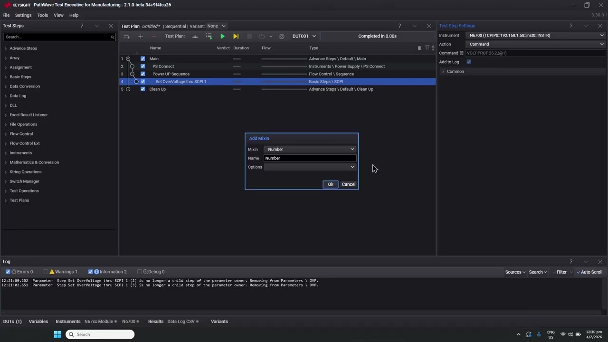Click the Command parameter icon beside the label

click(x=461, y=53)
